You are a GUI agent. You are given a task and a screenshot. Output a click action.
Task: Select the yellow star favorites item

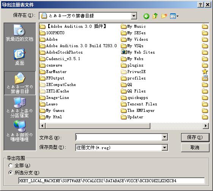(205, 72)
